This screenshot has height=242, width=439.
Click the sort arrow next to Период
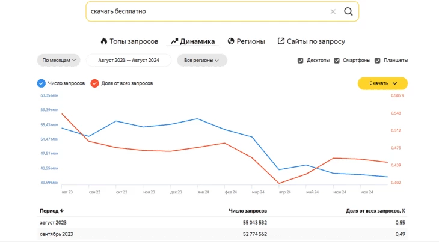pyautogui.click(x=61, y=211)
